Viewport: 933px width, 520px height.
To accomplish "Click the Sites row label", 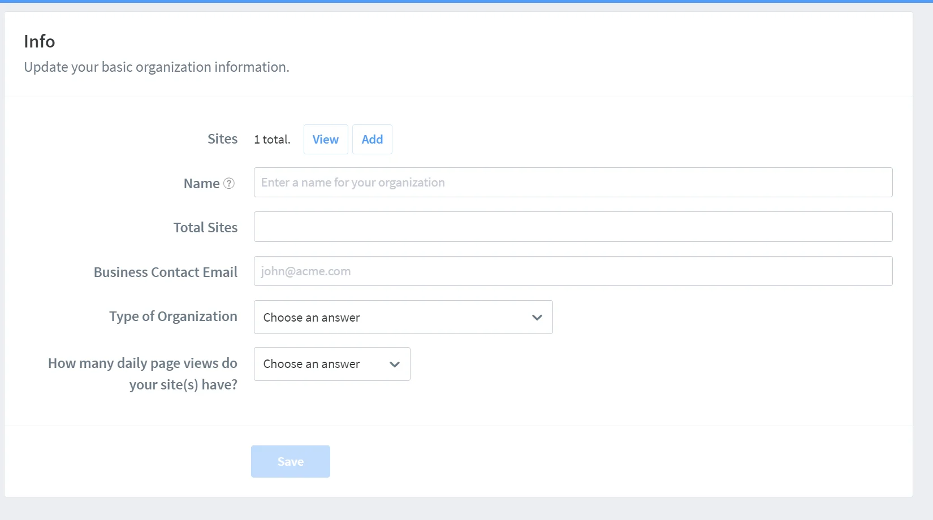I will [x=222, y=139].
